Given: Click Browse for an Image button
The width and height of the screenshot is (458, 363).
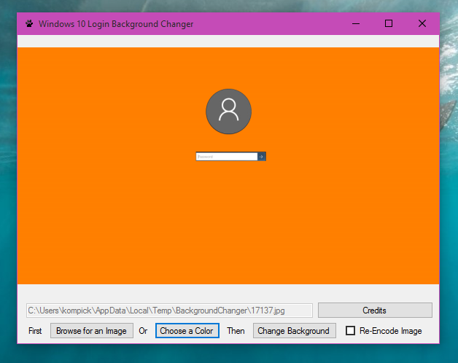Looking at the screenshot, I should [x=92, y=331].
